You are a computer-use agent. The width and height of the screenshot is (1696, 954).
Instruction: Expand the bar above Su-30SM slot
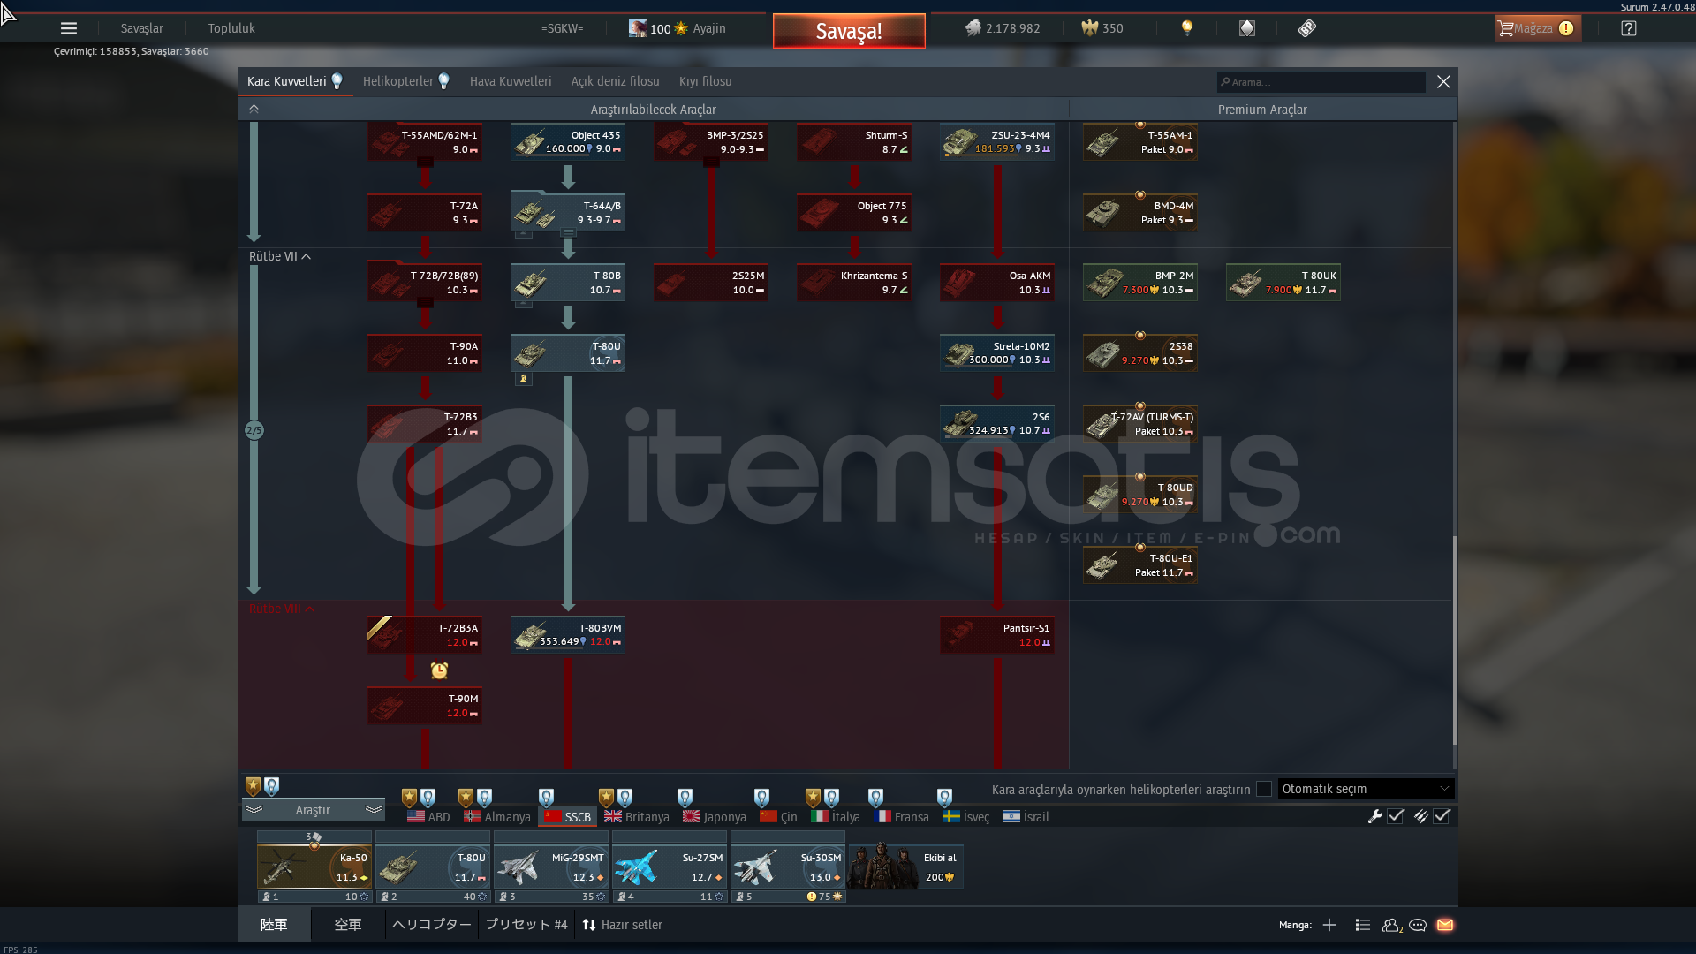[x=788, y=837]
